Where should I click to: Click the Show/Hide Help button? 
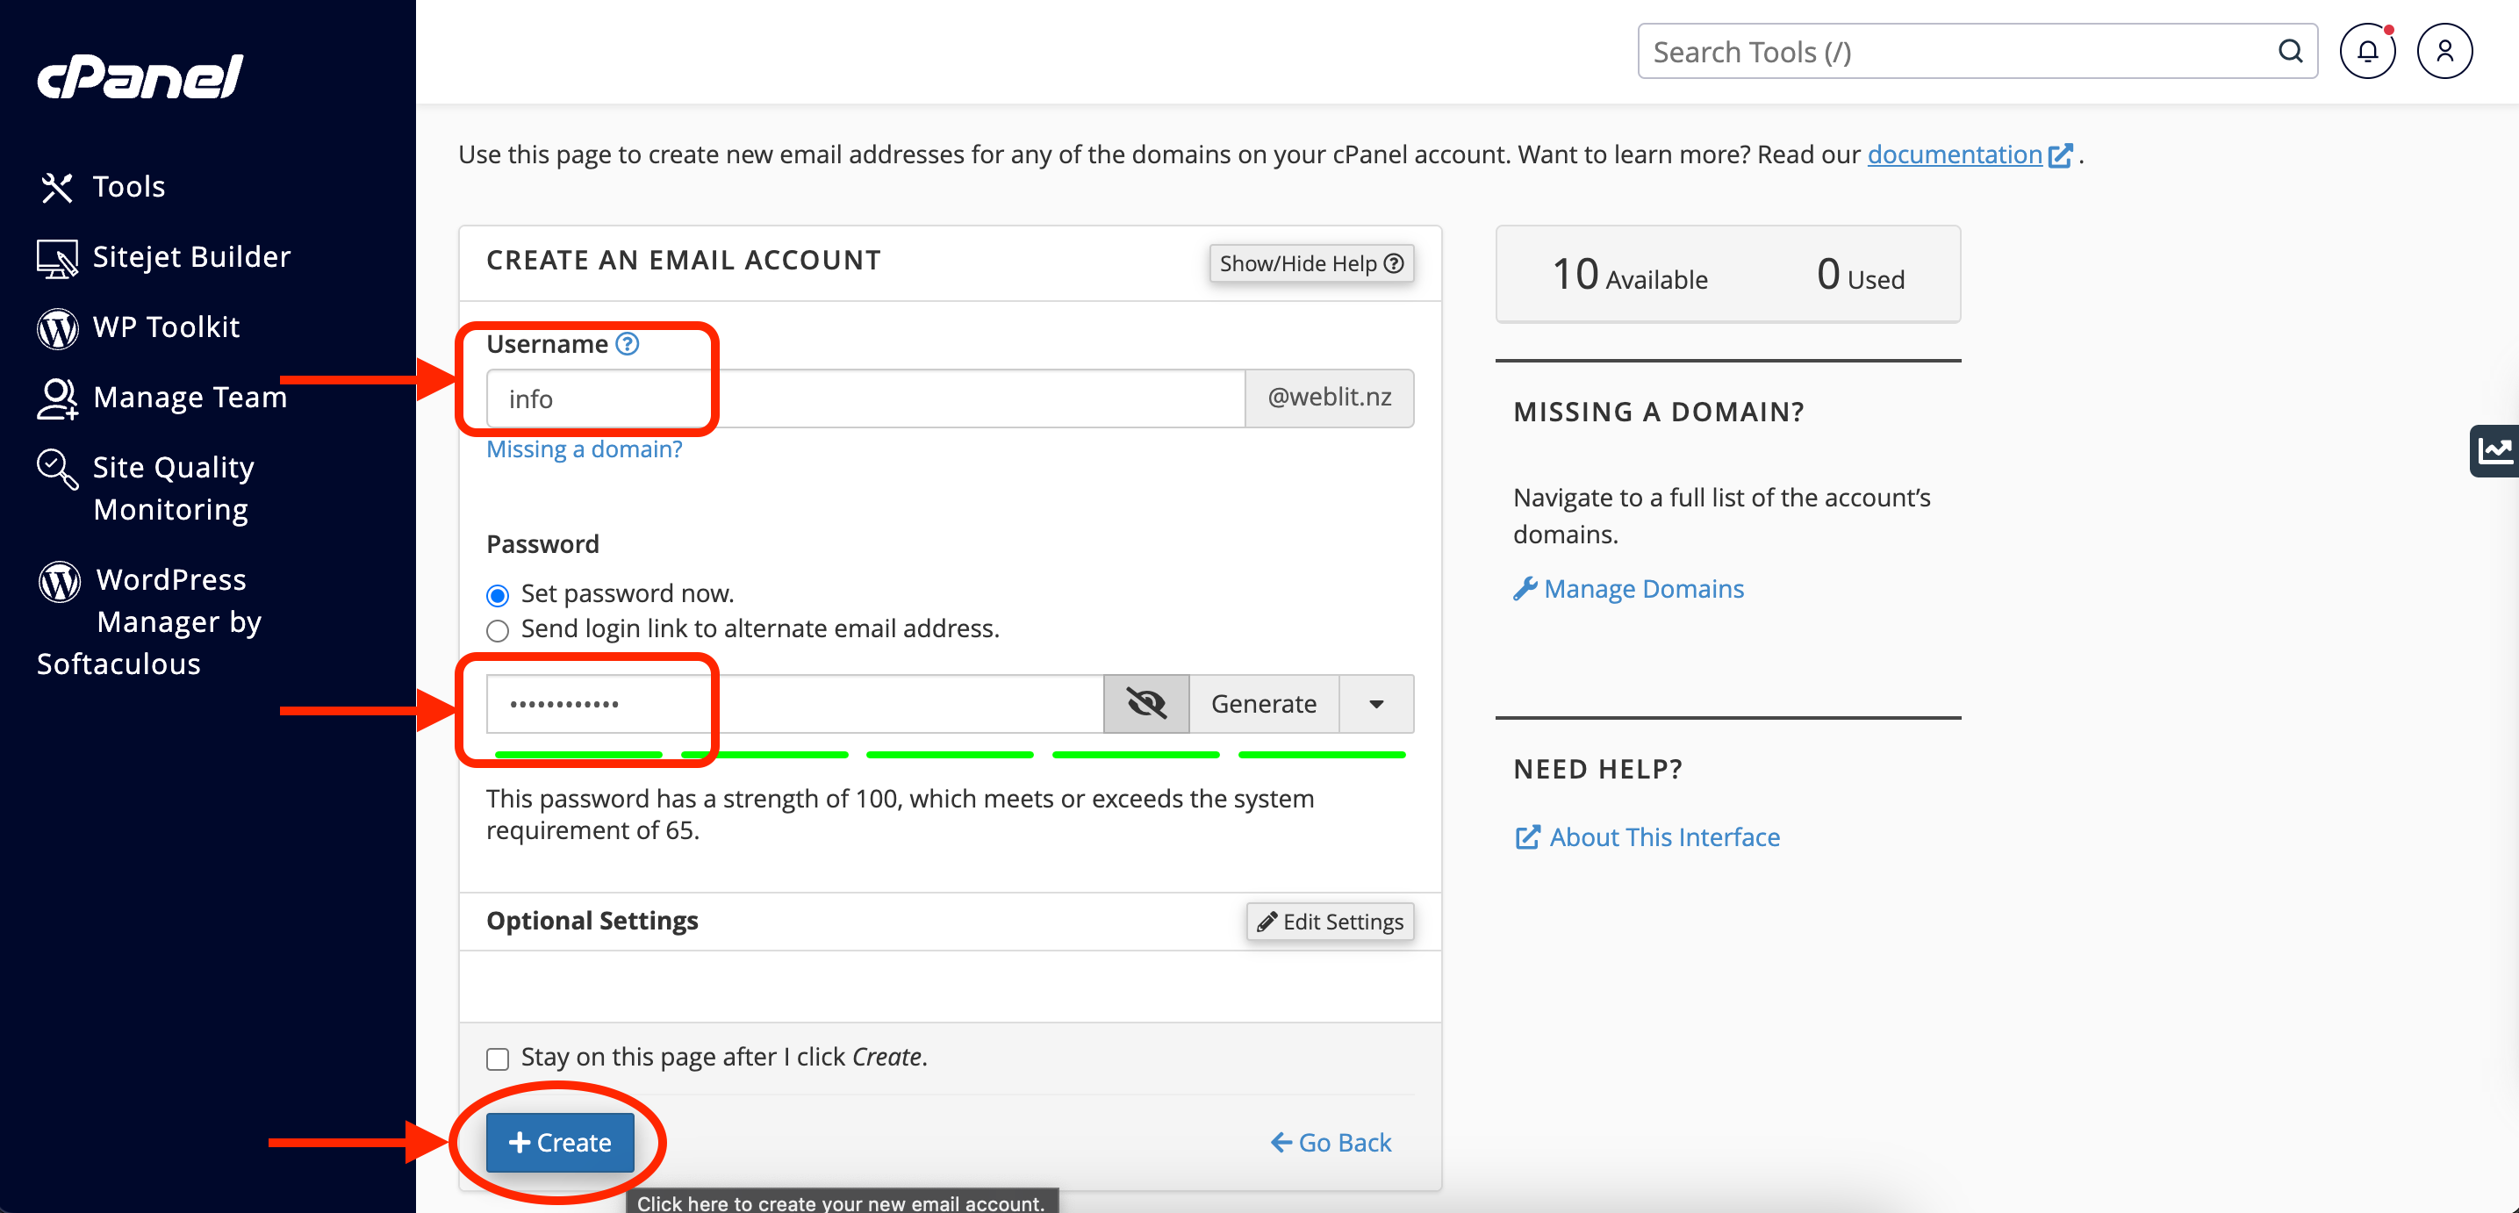pyautogui.click(x=1311, y=263)
